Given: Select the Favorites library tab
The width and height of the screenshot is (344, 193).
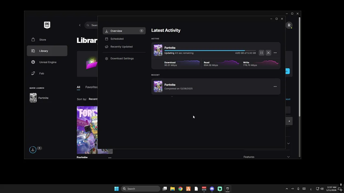Looking at the screenshot, I should point(91,87).
